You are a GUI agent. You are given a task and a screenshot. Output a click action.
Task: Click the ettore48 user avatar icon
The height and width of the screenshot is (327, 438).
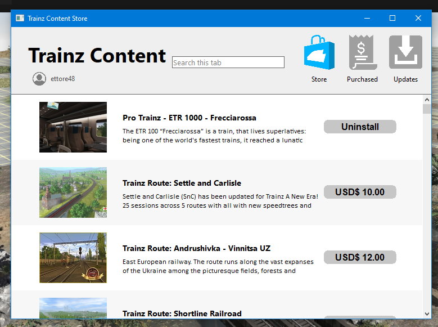point(39,79)
